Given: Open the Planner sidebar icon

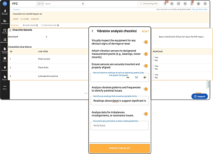Looking at the screenshot, I should pyautogui.click(x=5, y=31).
